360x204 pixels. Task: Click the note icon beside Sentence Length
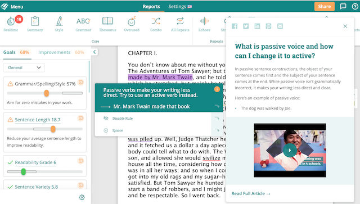[x=80, y=118]
